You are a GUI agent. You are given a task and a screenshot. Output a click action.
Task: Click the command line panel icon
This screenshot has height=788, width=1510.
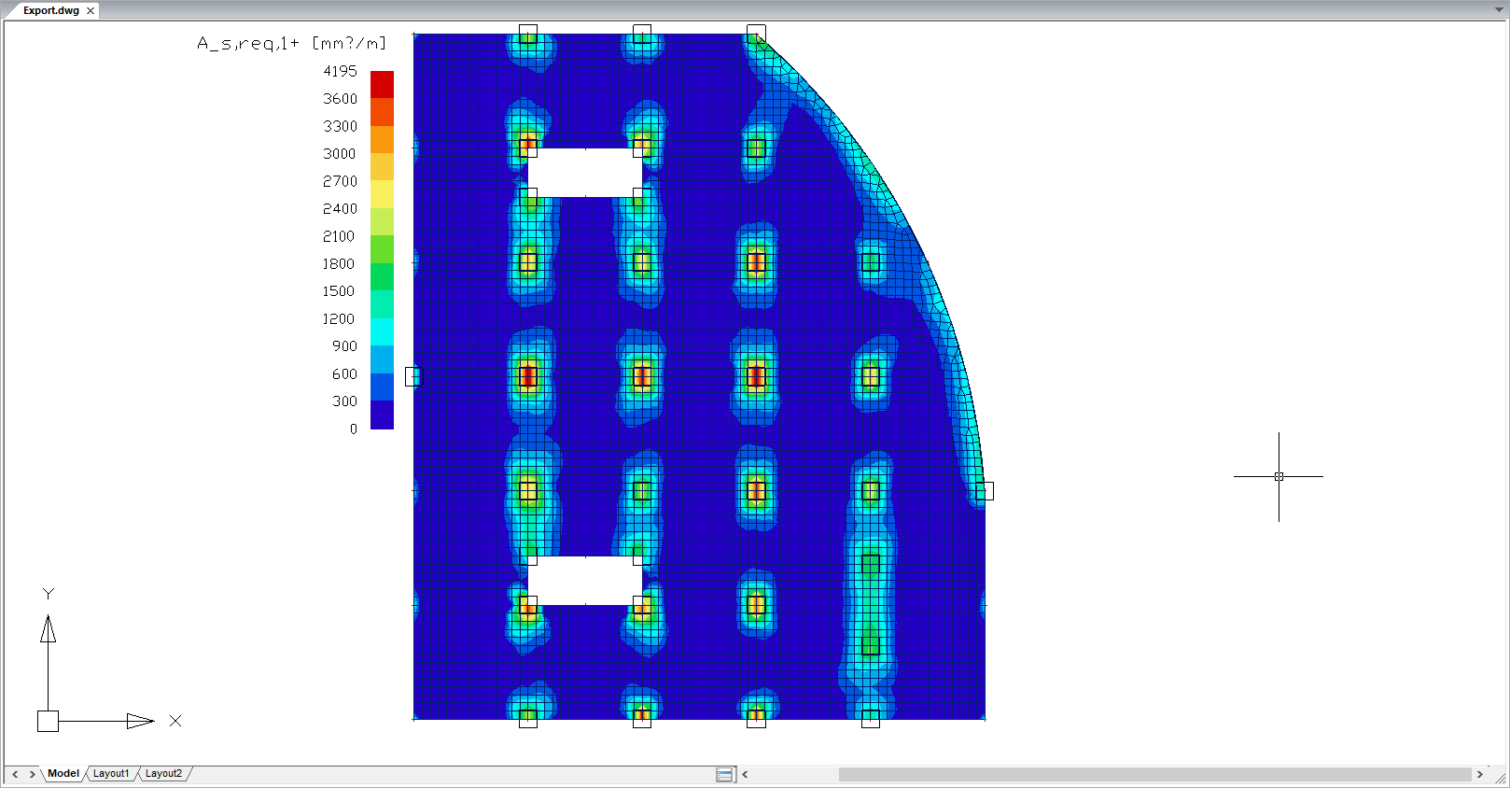pos(724,774)
